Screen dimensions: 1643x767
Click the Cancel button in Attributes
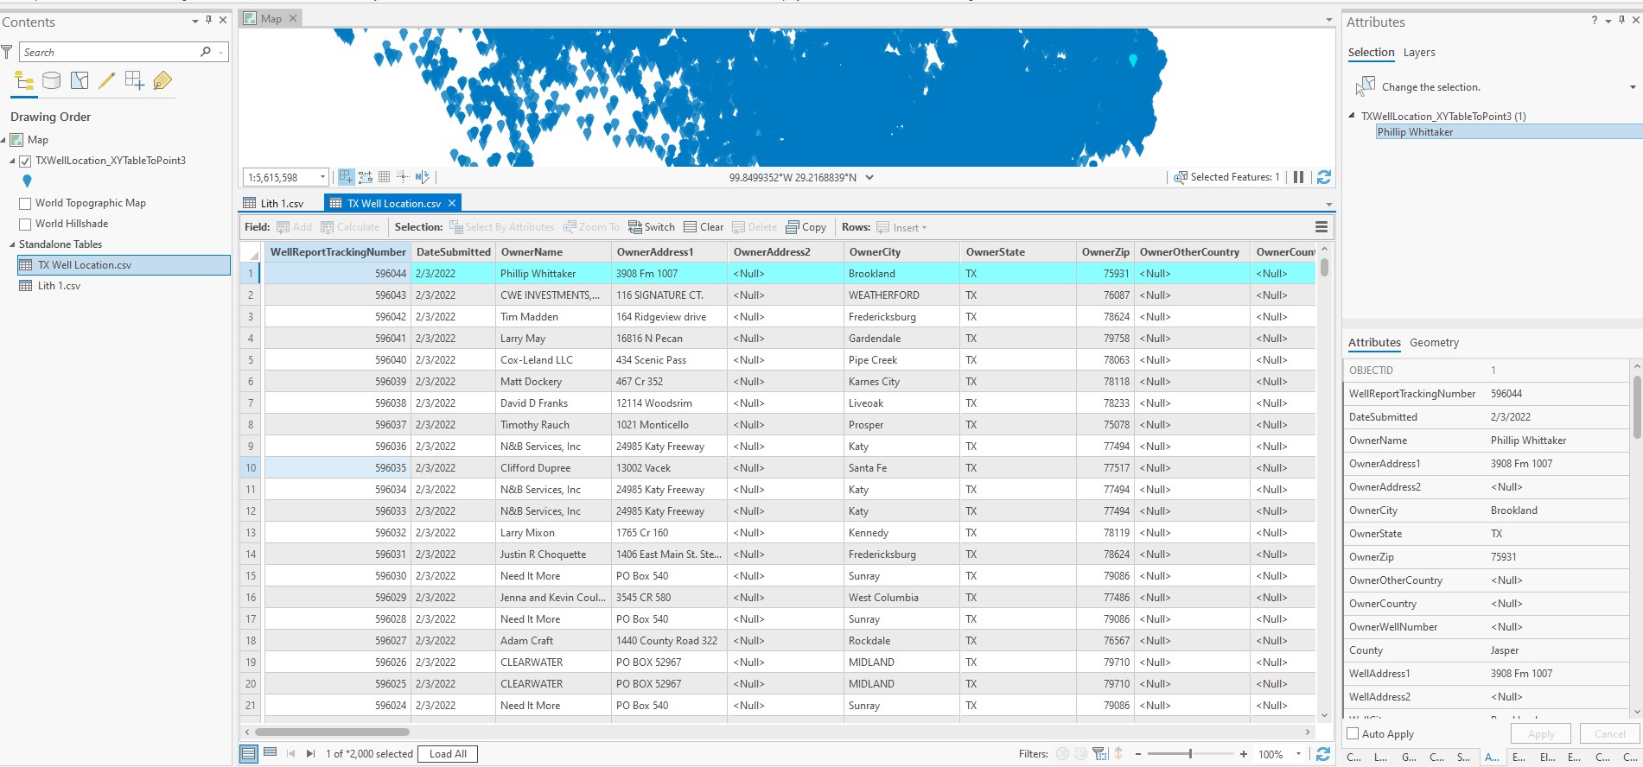pyautogui.click(x=1610, y=733)
